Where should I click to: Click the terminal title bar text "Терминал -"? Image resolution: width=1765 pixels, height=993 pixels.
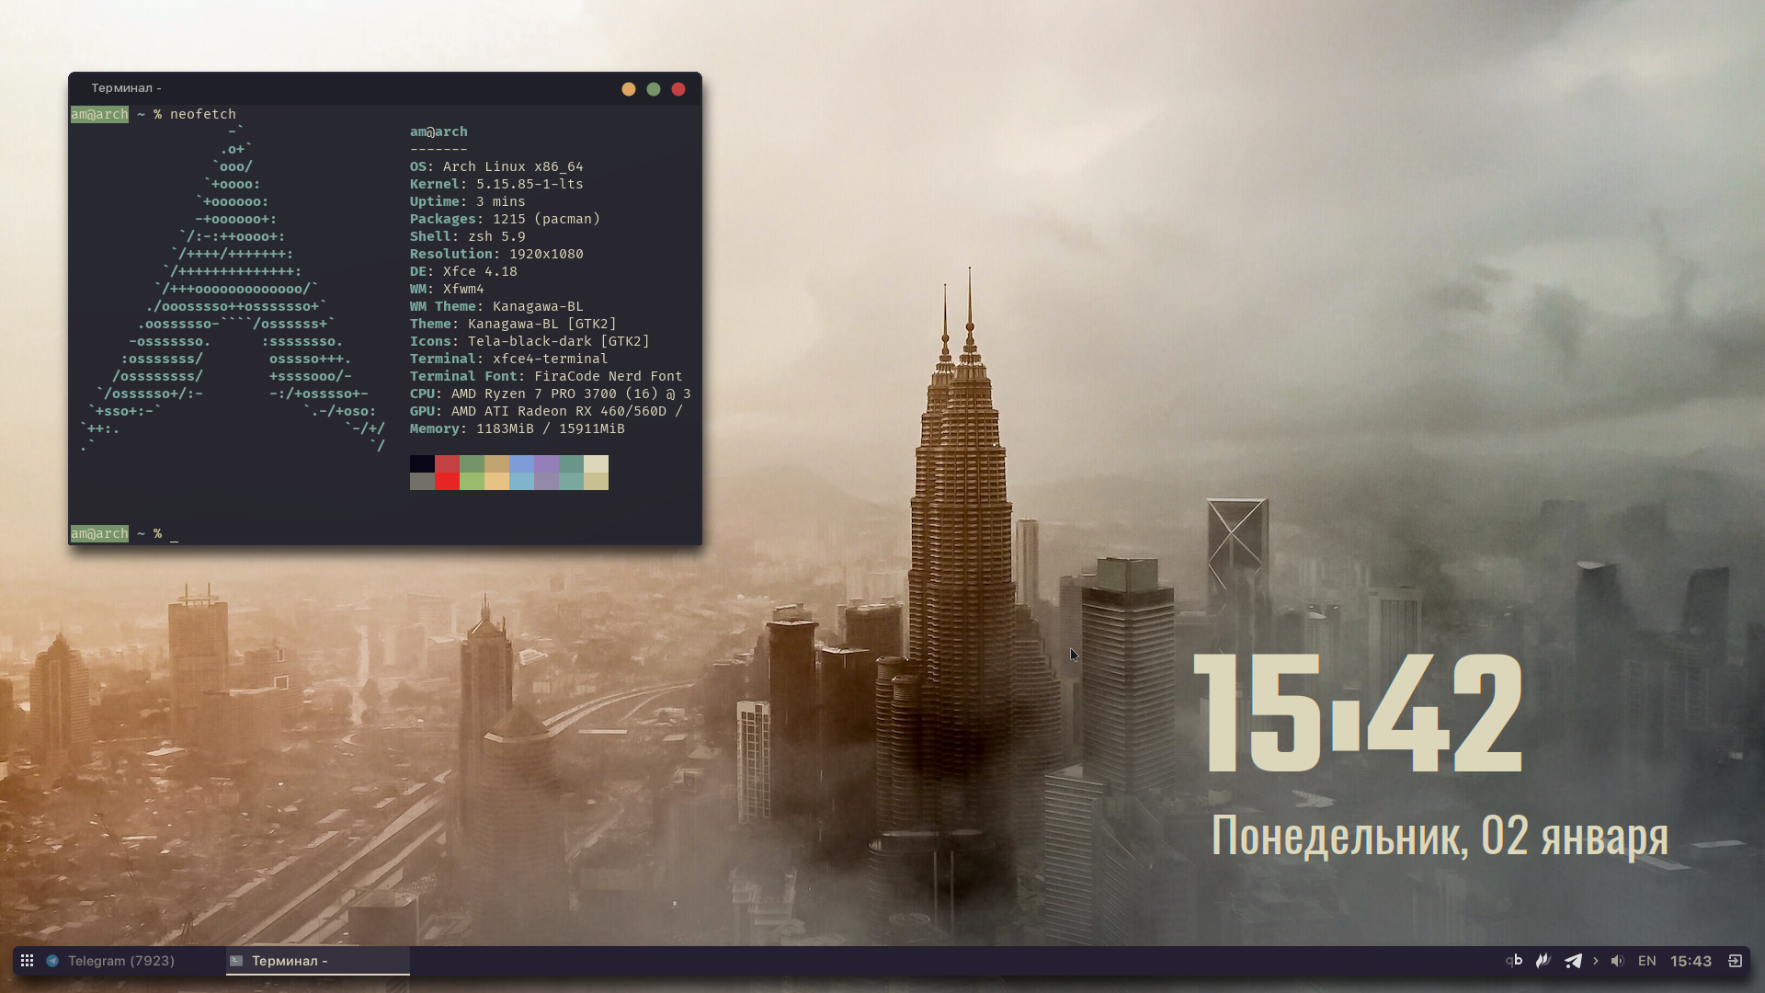point(126,88)
